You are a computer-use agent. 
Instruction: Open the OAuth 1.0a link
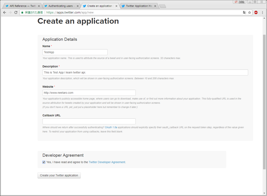click(111, 127)
